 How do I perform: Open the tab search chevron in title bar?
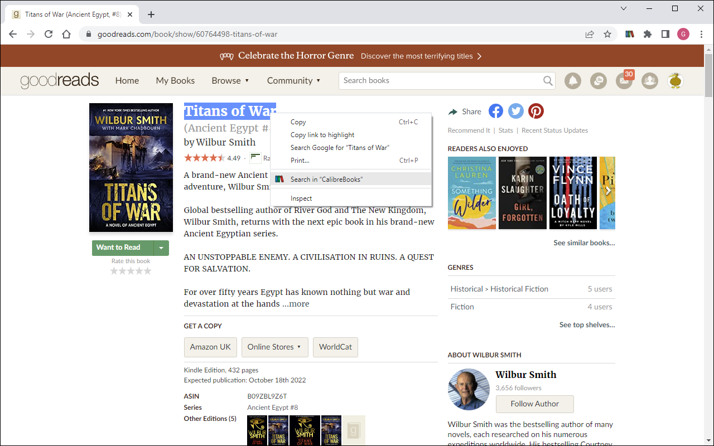[624, 8]
